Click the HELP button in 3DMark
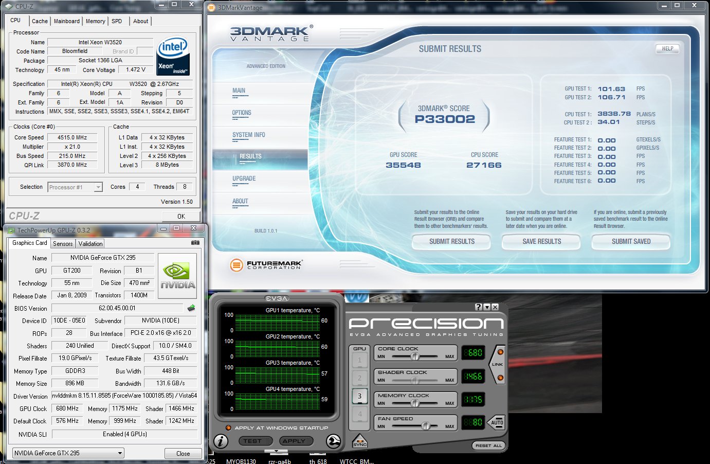 667,48
